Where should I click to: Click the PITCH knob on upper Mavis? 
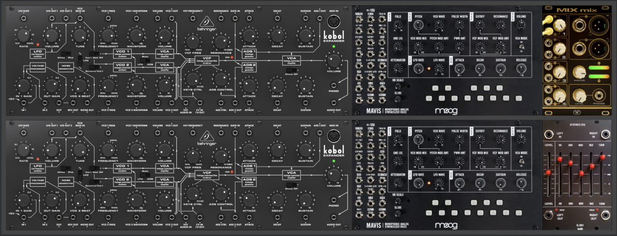(x=419, y=25)
